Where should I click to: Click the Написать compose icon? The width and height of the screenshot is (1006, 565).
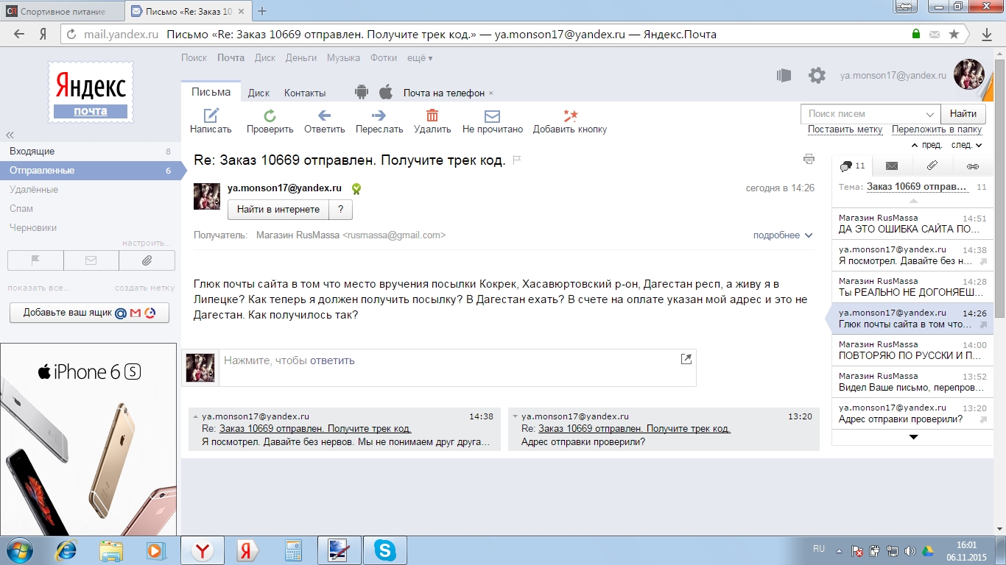pyautogui.click(x=211, y=116)
